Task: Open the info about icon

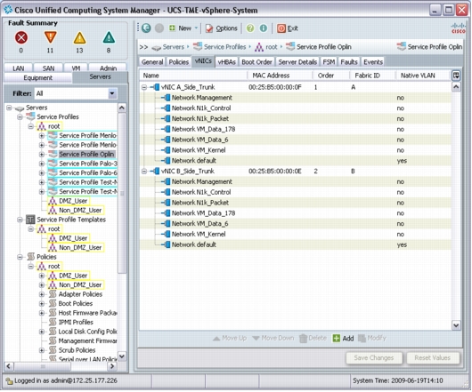Action: 264,28
